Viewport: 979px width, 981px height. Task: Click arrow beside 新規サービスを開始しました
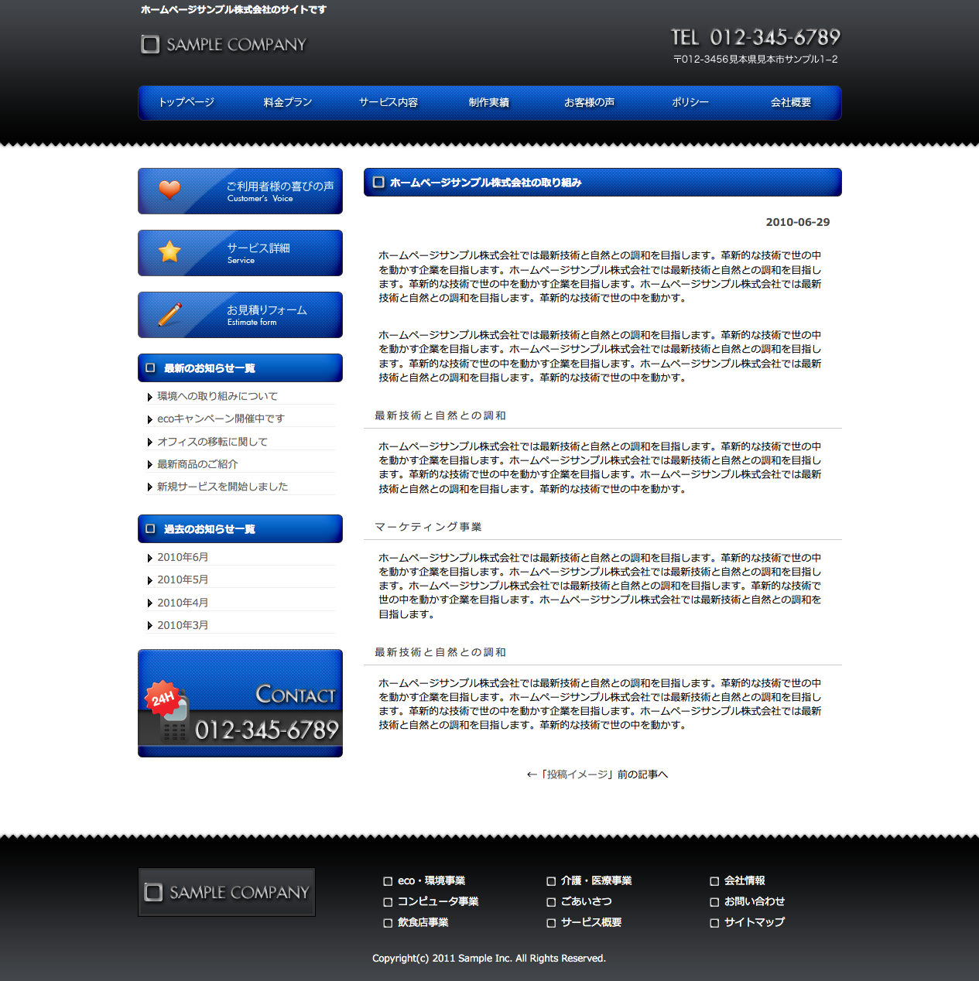click(150, 487)
